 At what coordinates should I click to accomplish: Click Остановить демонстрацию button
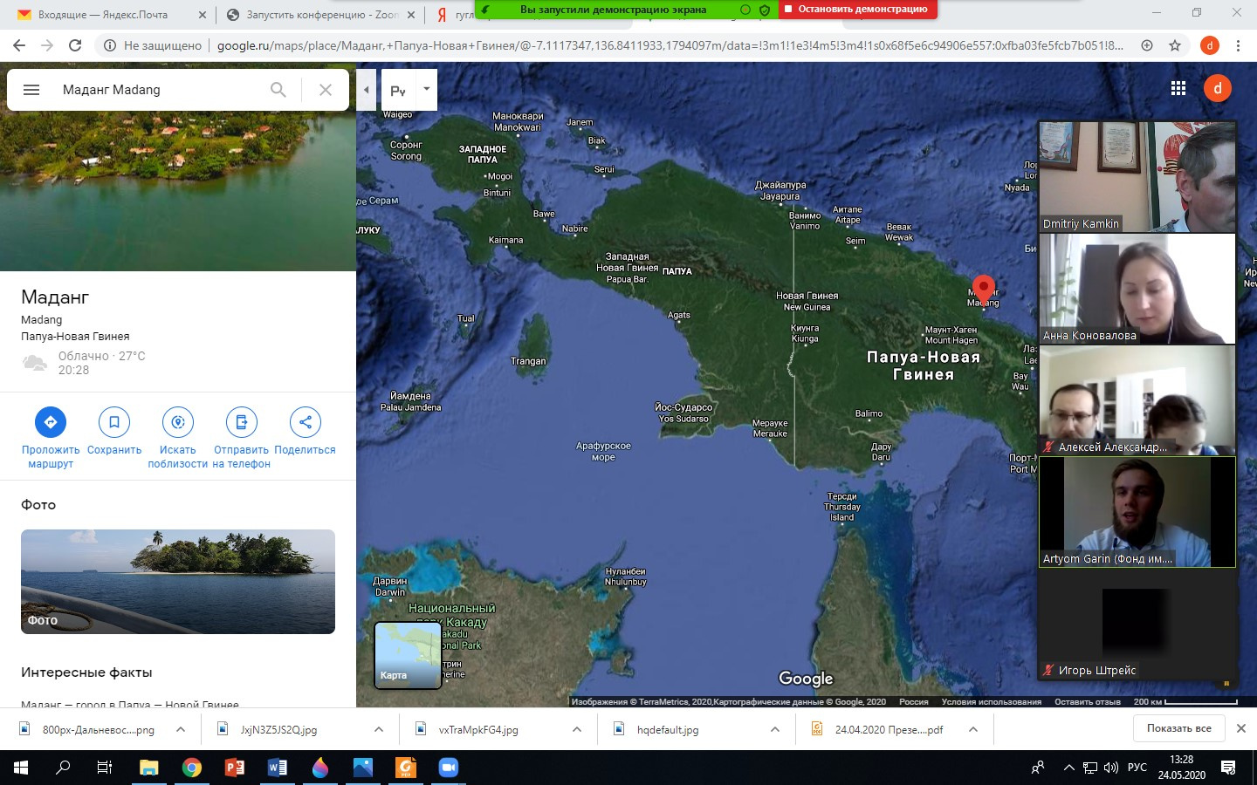pyautogui.click(x=858, y=10)
